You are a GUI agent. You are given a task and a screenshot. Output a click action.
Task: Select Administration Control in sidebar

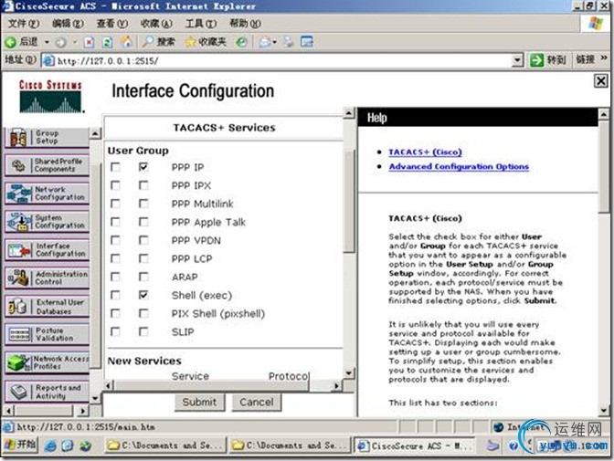47,278
